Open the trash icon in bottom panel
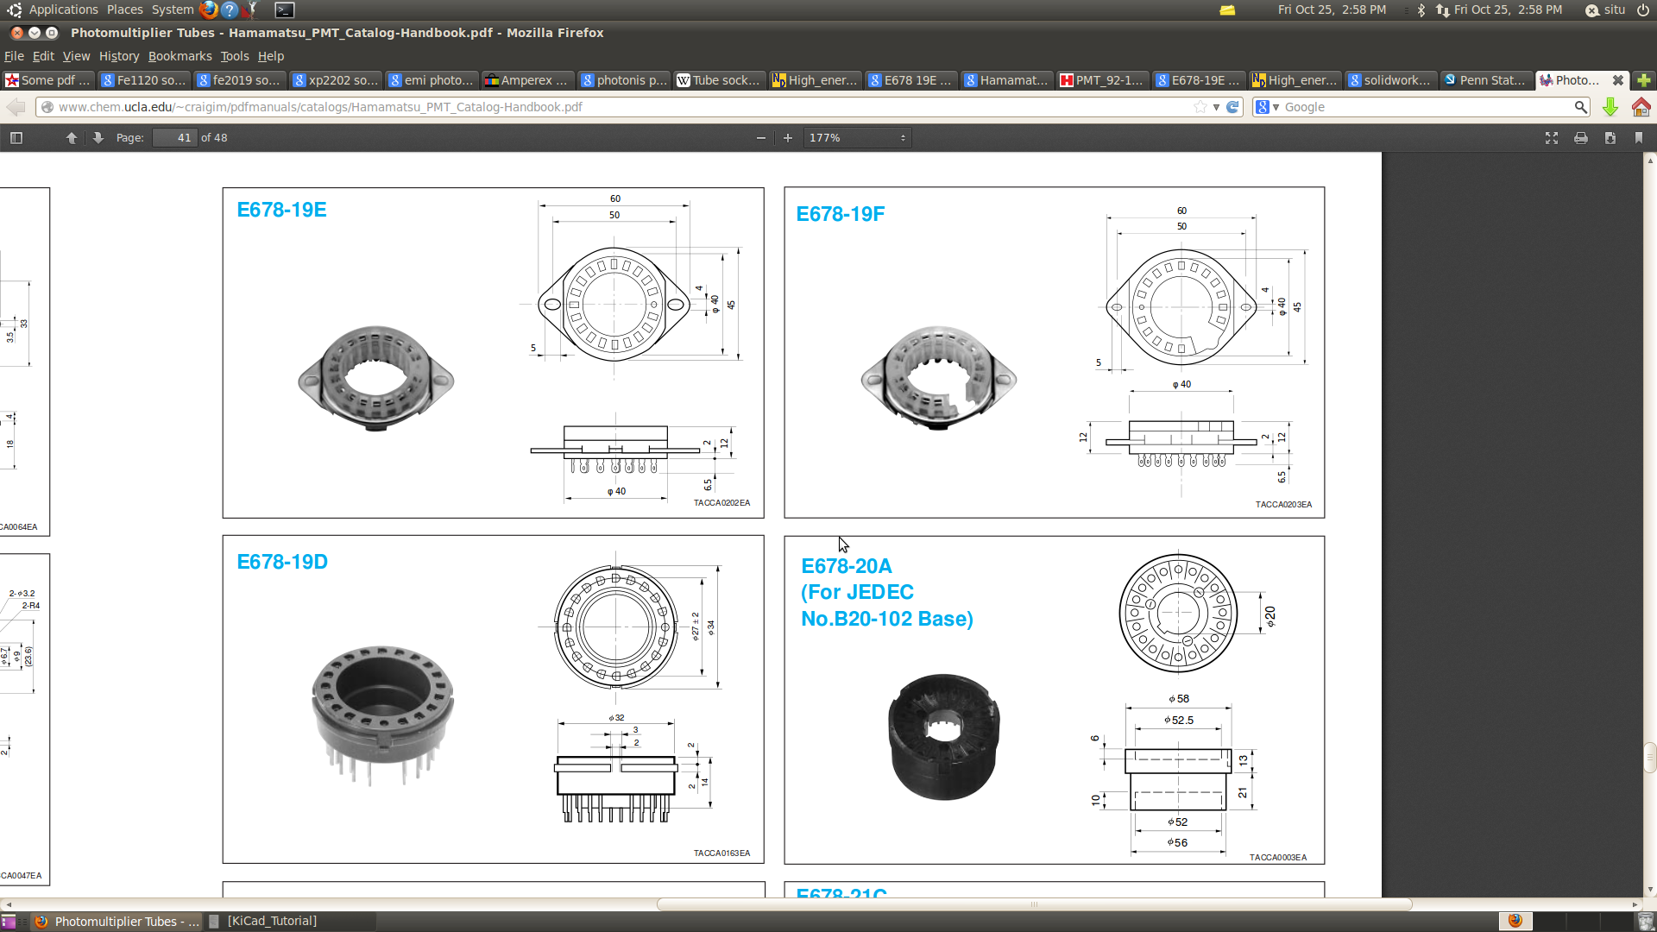The image size is (1657, 932). tap(1645, 922)
